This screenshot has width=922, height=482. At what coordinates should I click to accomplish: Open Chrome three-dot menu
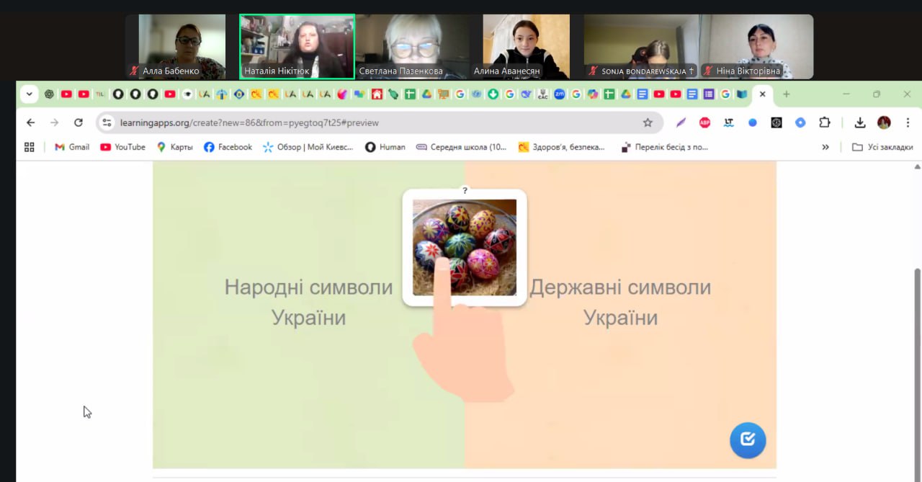[908, 122]
